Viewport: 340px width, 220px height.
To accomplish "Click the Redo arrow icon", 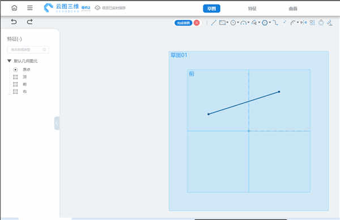I will click(x=29, y=22).
